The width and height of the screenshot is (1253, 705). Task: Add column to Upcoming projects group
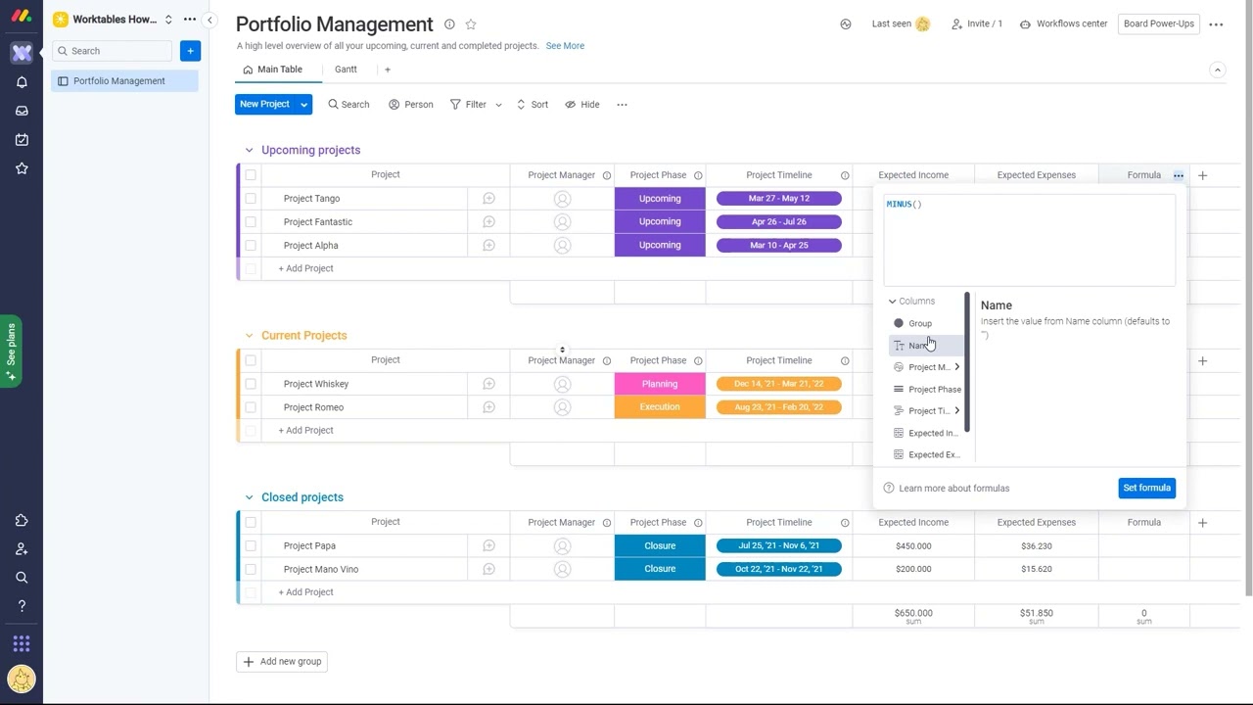pyautogui.click(x=1203, y=175)
